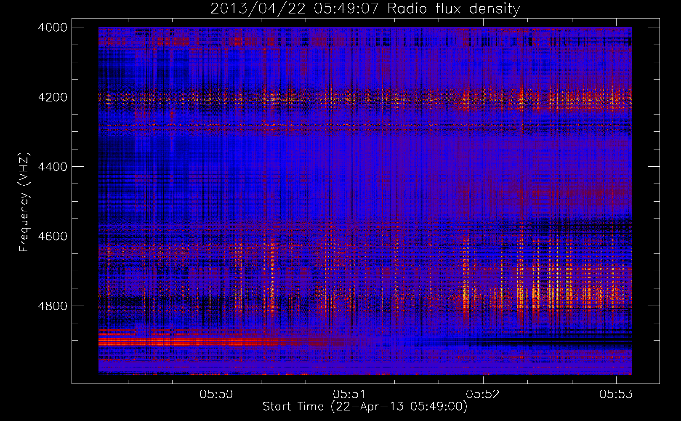Click the 05:50 time axis label

coord(216,394)
